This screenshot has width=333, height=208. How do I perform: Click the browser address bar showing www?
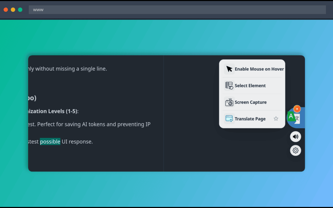(x=177, y=10)
